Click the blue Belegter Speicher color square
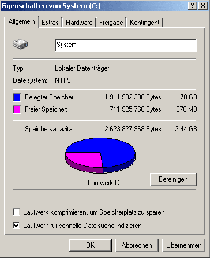This screenshot has height=258, width=210. (x=17, y=97)
